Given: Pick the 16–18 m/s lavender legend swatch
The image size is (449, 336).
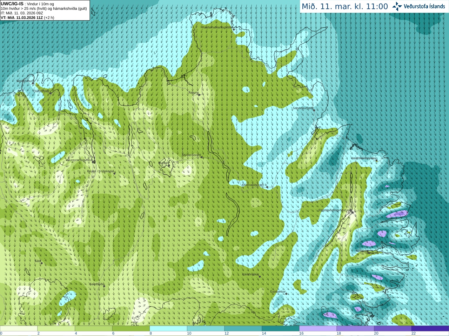Looking at the screenshot, I should pyautogui.click(x=318, y=329).
